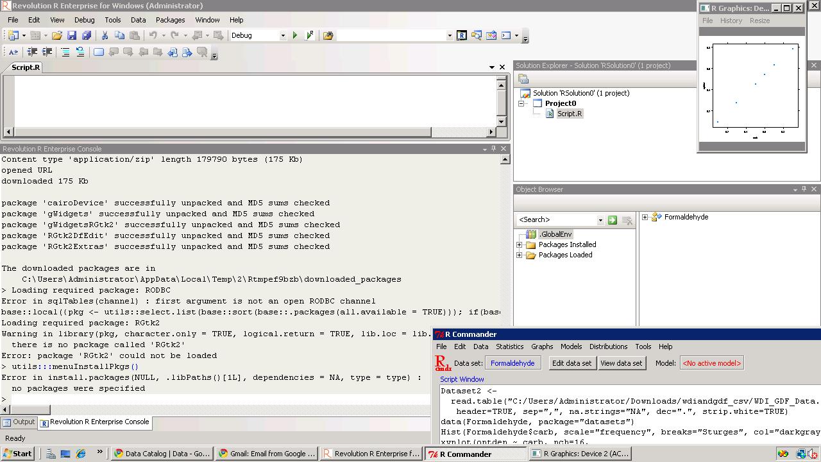Click the Edit data set button
821x462 pixels.
[x=571, y=363]
